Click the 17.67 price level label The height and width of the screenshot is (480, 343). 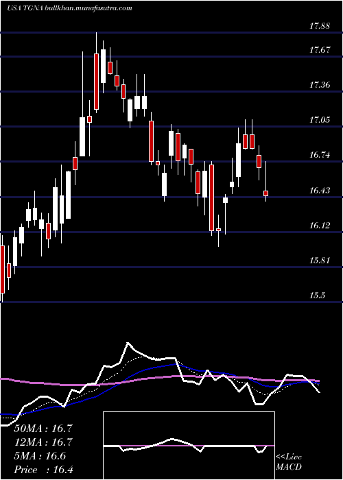tap(320, 50)
